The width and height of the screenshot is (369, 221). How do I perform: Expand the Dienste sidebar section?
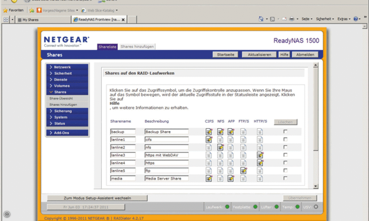coord(67,79)
